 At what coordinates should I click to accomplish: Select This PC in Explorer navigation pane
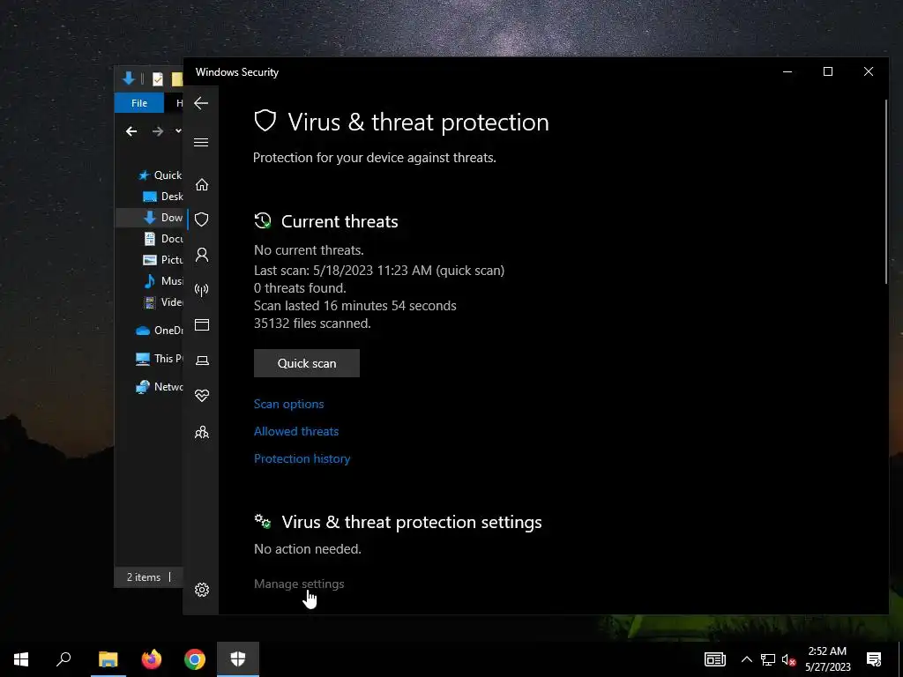click(159, 358)
